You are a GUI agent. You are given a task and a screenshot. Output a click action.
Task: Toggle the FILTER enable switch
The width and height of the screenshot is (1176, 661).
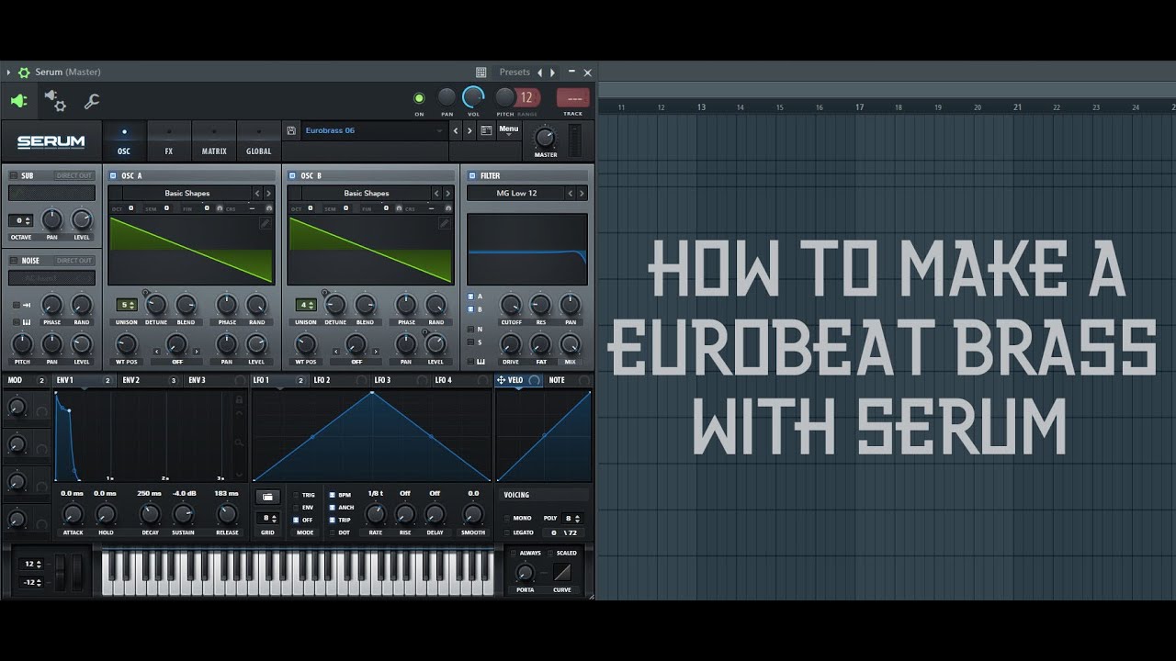tap(472, 175)
